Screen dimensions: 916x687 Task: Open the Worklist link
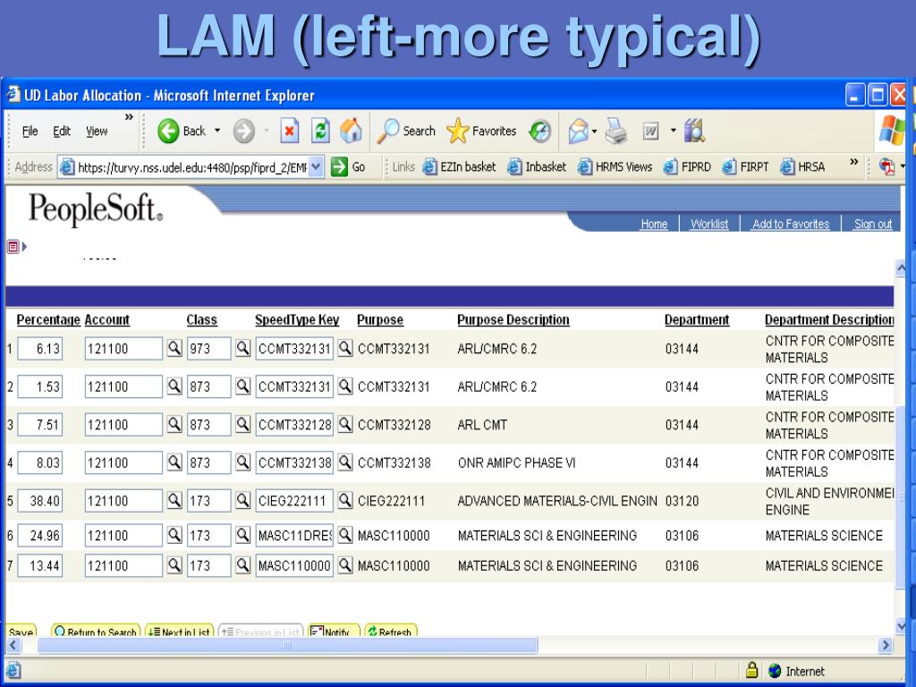click(709, 225)
